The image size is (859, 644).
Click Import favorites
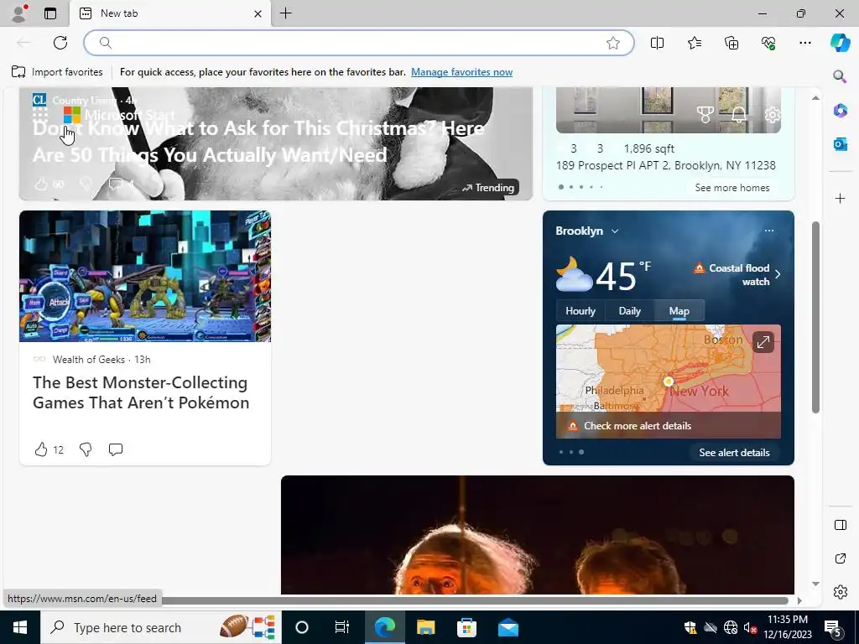58,72
